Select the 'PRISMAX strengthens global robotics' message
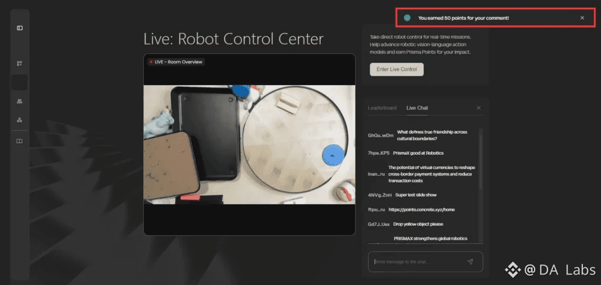 click(430, 239)
